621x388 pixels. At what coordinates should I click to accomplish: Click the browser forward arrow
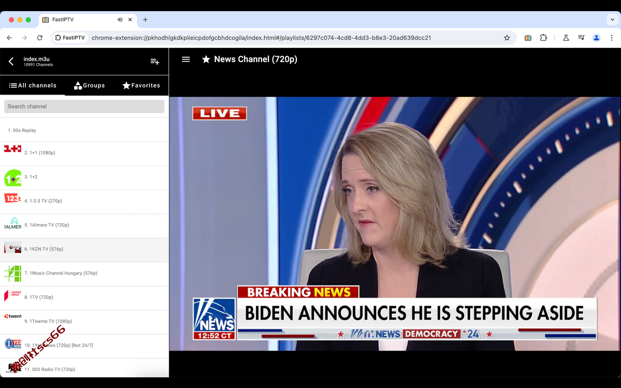(24, 38)
